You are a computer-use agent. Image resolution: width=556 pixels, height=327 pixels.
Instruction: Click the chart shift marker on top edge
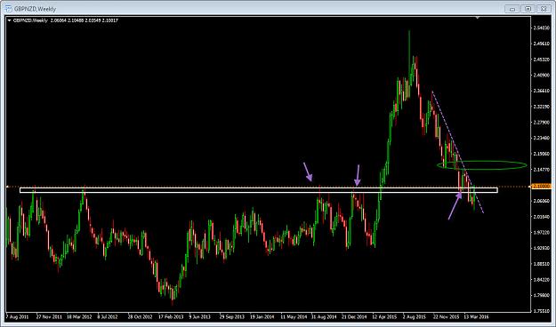click(478, 18)
